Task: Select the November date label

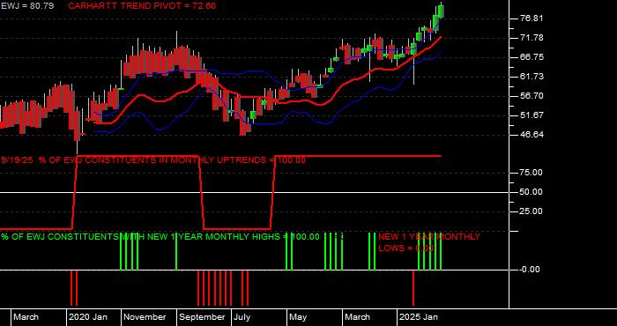Action: click(x=145, y=317)
